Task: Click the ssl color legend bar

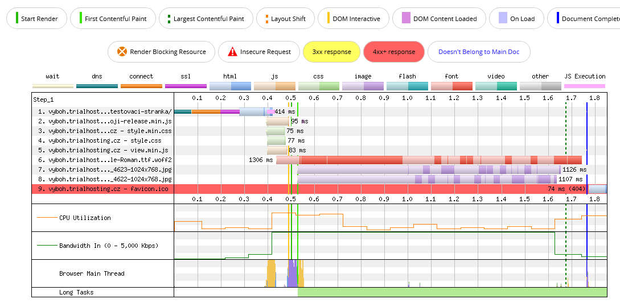Action: pyautogui.click(x=186, y=86)
